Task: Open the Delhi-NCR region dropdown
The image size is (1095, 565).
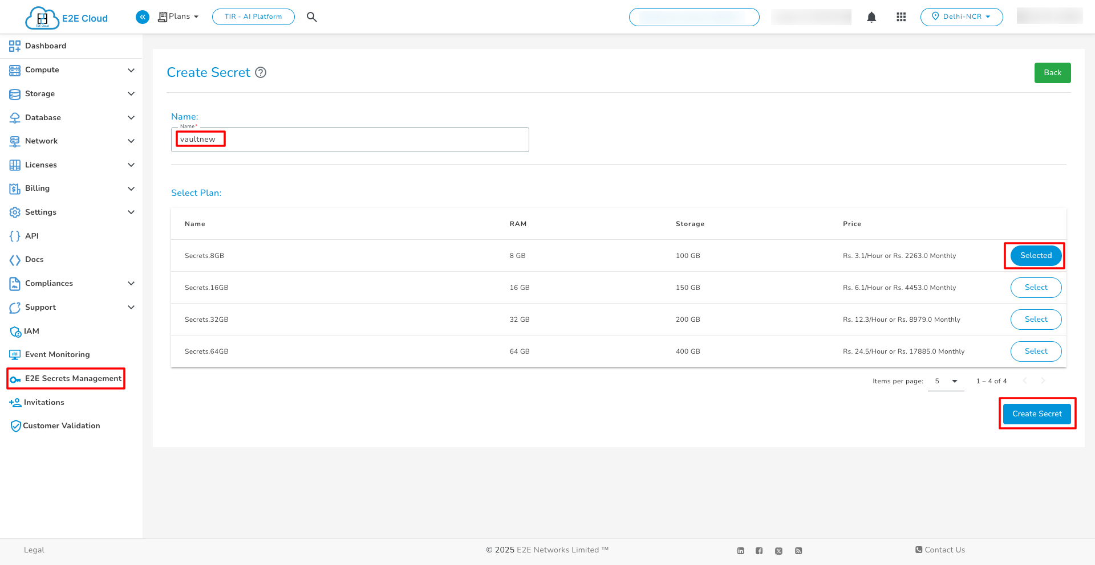Action: [x=962, y=17]
